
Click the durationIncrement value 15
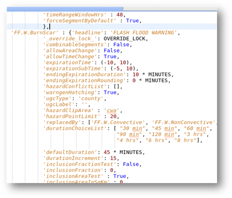(113, 158)
